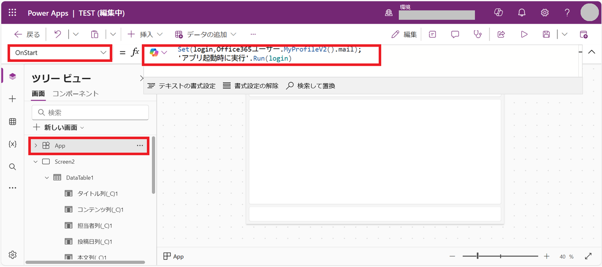
Task: Open the app checker stethoscope icon
Action: point(478,35)
